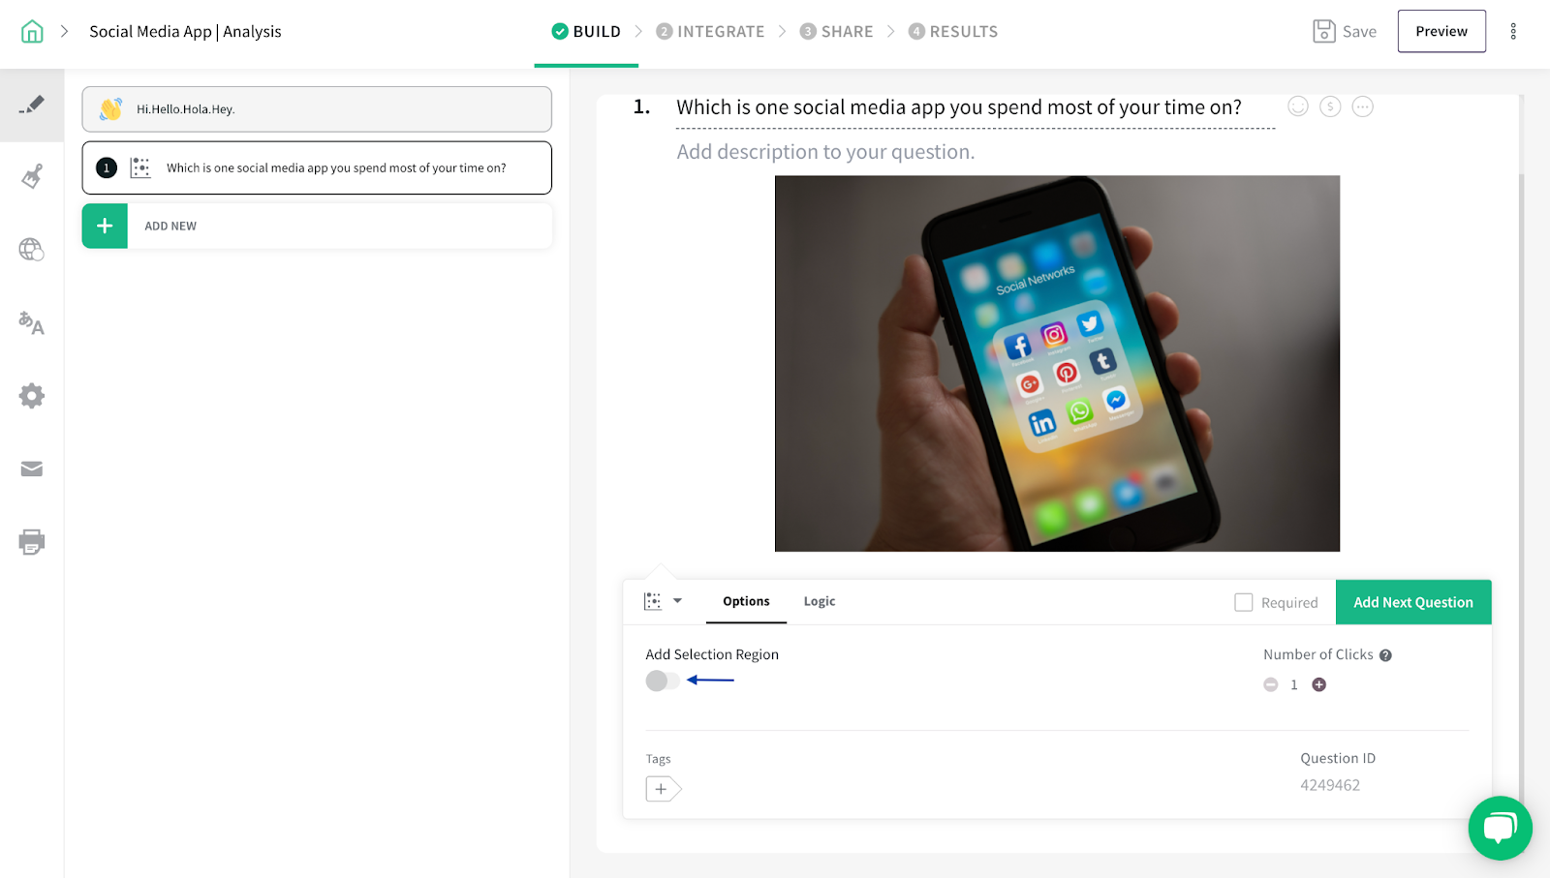Switch to the Logic tab

pyautogui.click(x=820, y=601)
